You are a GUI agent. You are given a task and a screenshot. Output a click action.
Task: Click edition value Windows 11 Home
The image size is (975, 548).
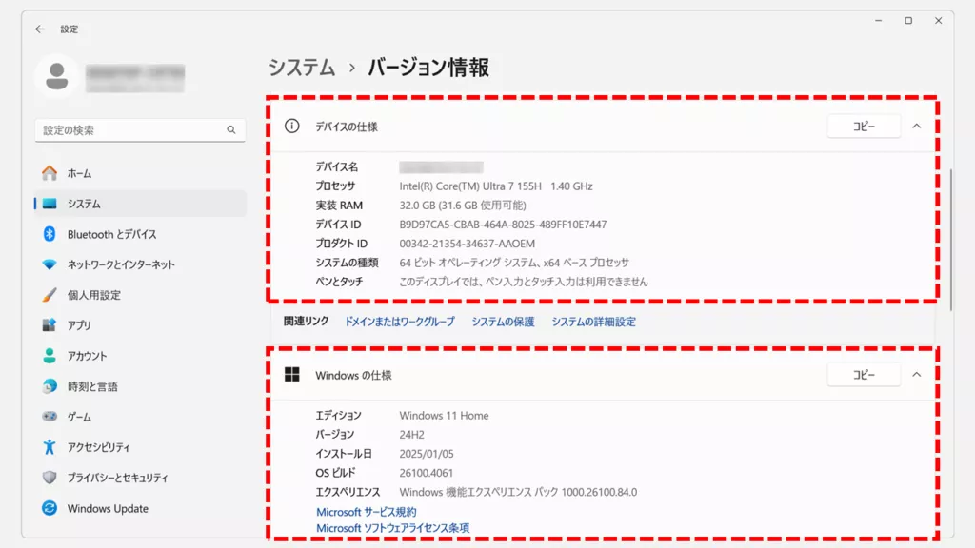(444, 415)
